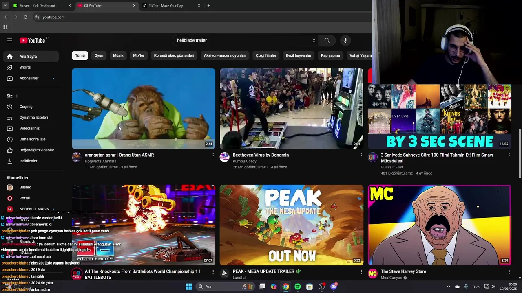Select Komedi skeç gösterileri chip

click(174, 55)
